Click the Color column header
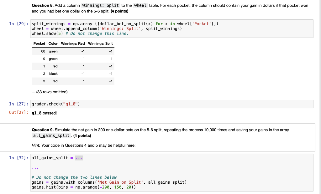This screenshot has width=321, height=194. tap(53, 43)
